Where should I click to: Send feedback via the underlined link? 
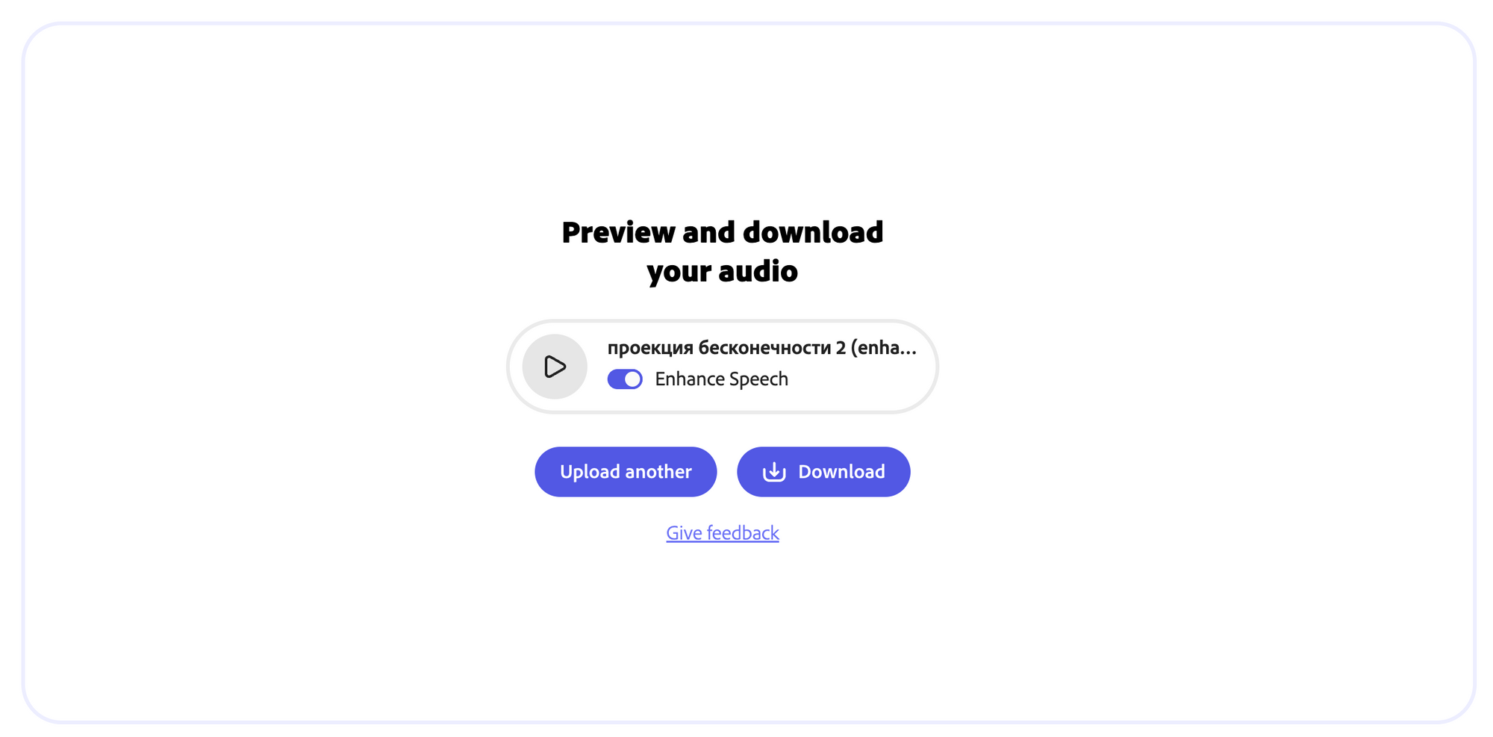723,533
